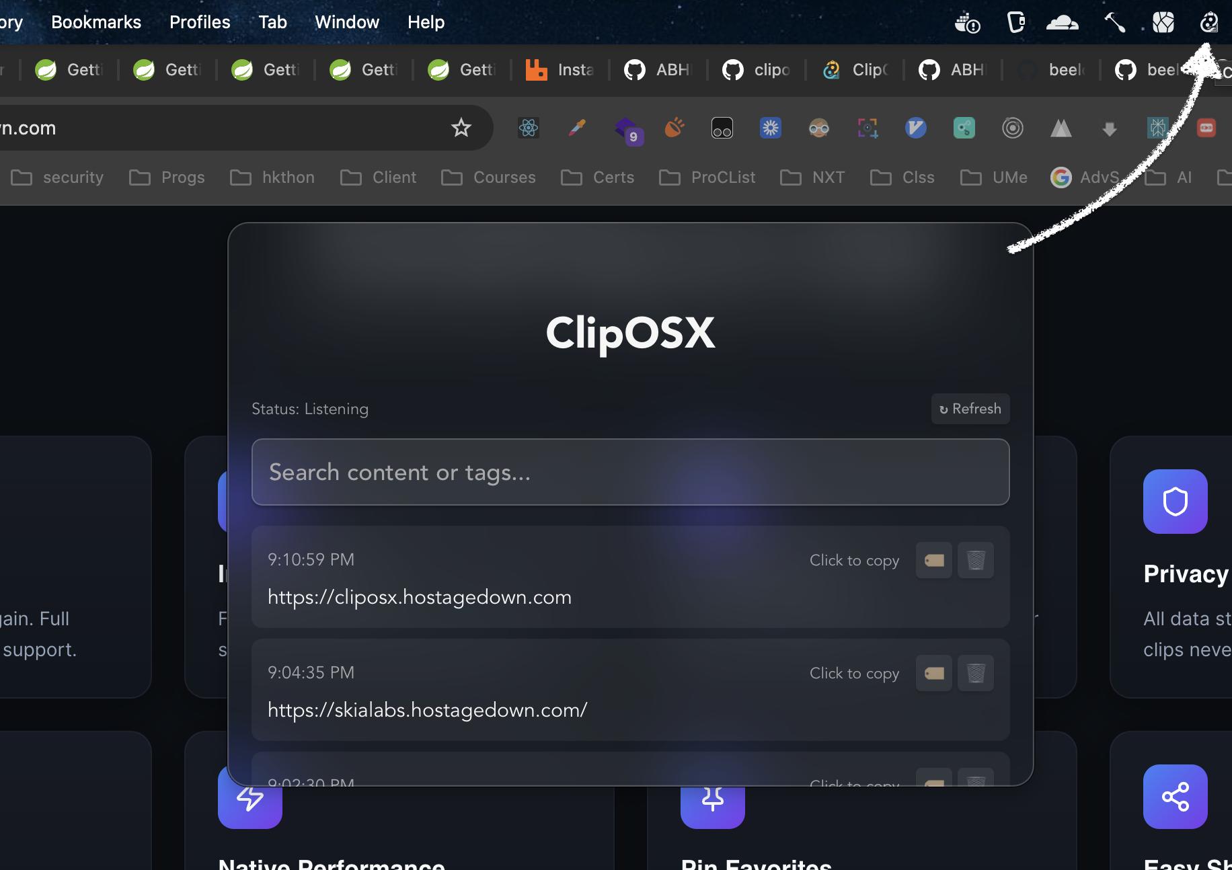Screen dimensions: 1232x870
Task: Activate the color picker eyedropper extension
Action: click(577, 128)
